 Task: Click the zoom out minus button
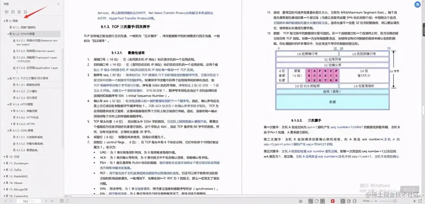click(376, 201)
